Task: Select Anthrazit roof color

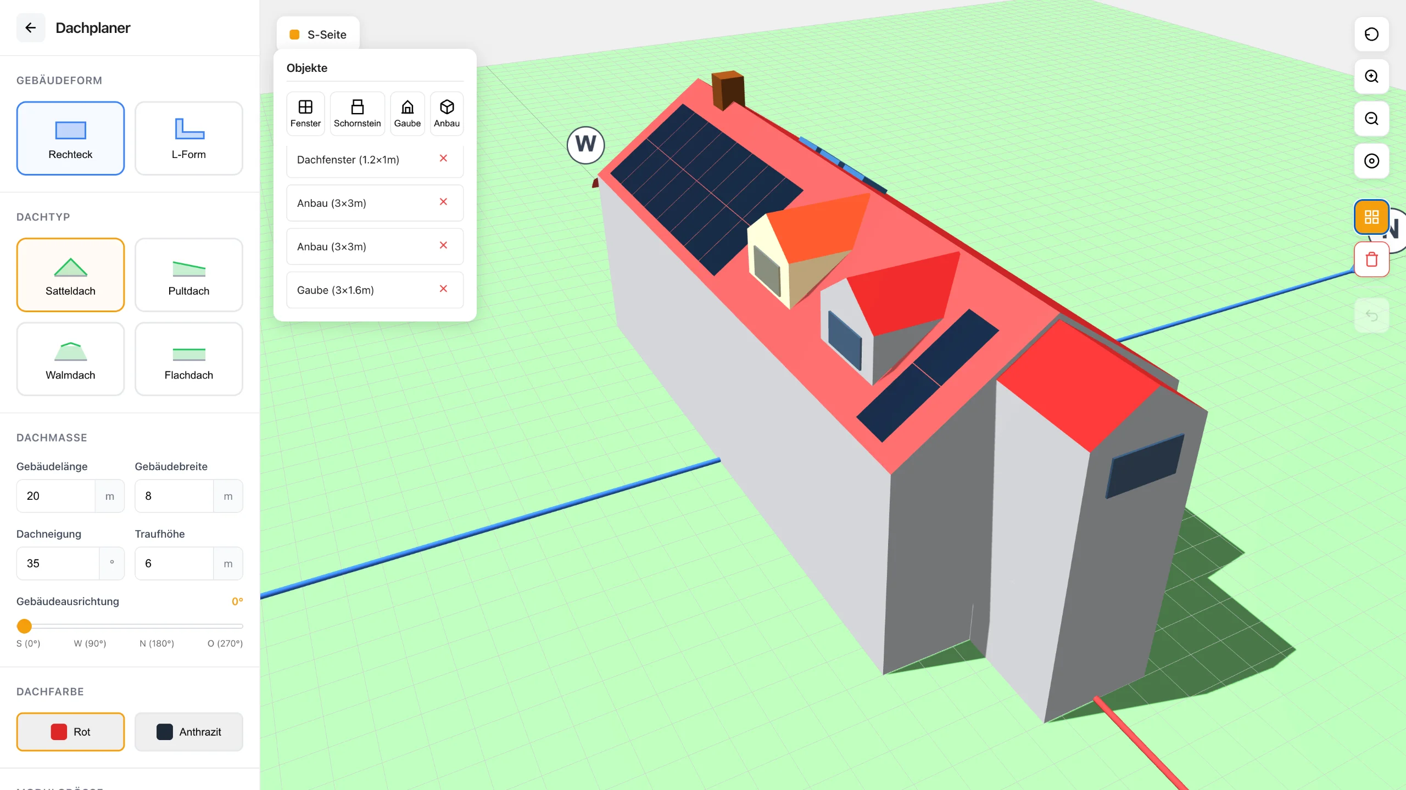Action: tap(189, 732)
